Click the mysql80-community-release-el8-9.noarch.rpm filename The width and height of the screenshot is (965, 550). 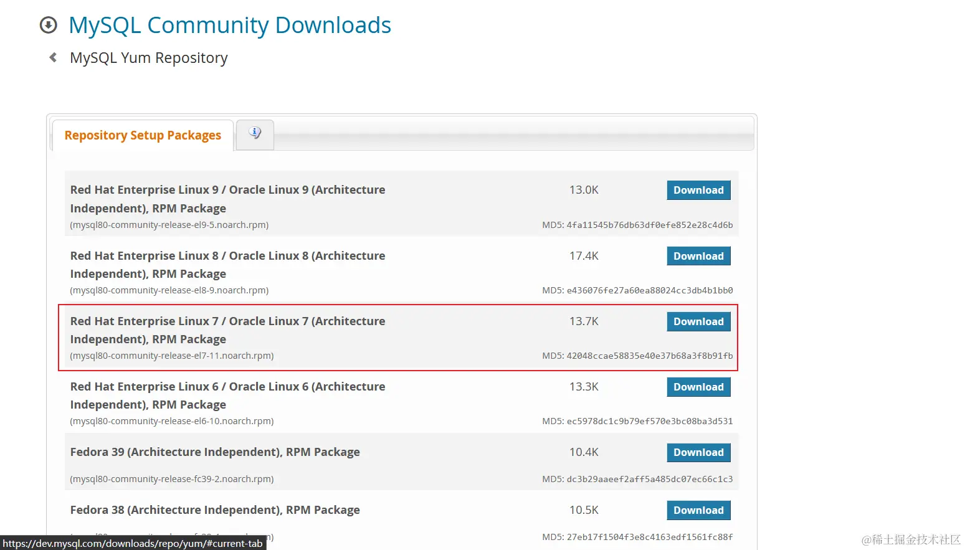[169, 290]
